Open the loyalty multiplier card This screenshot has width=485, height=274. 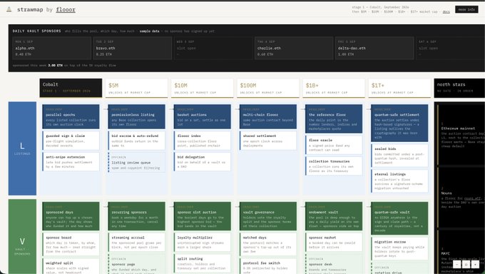pos(203,242)
